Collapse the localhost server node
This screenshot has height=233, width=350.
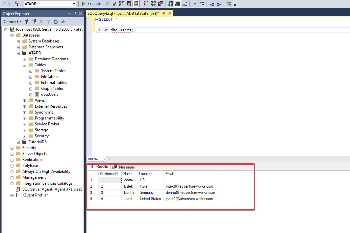click(6, 30)
